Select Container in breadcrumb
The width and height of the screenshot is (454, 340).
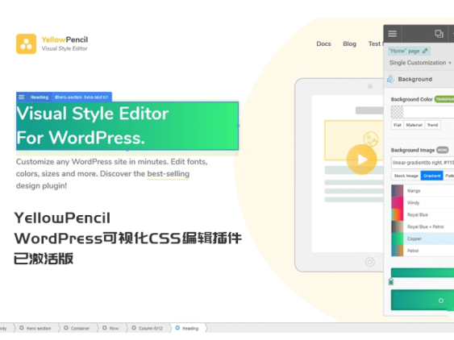coord(77,328)
